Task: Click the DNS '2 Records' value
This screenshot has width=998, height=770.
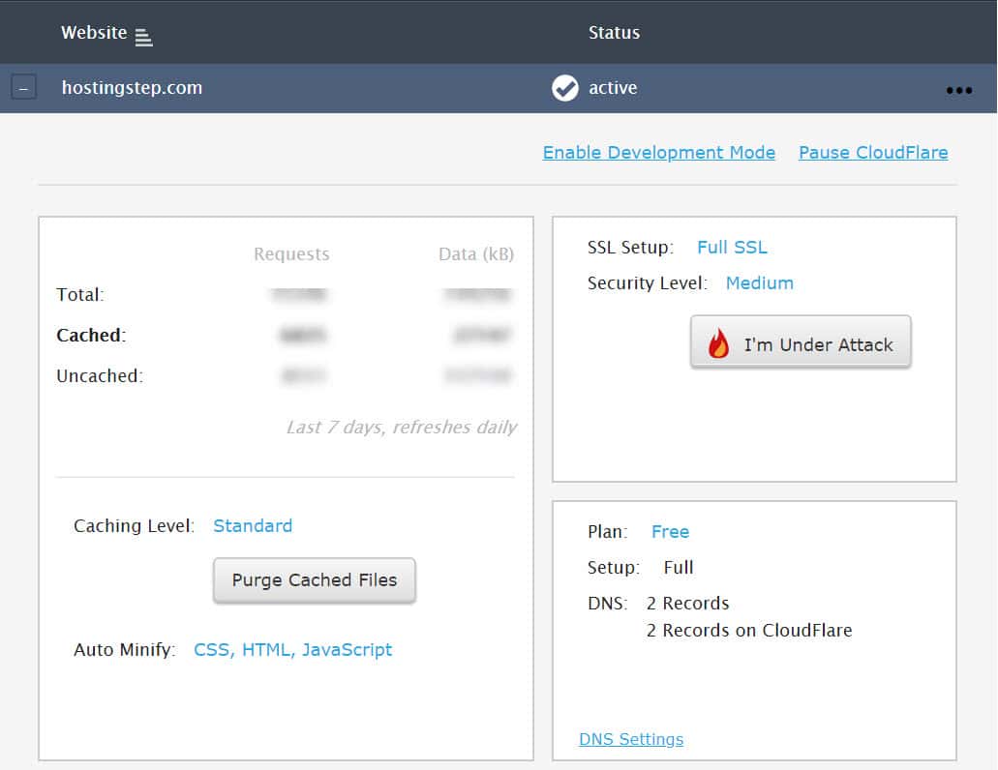Action: point(687,603)
